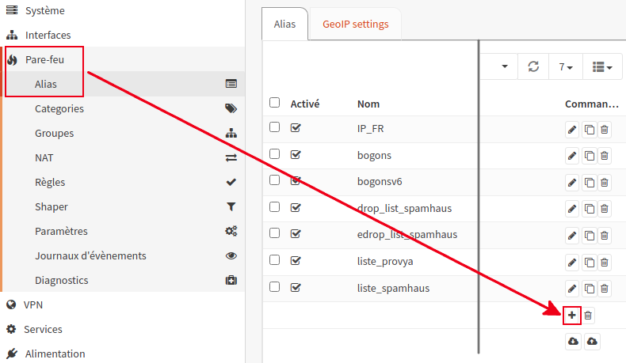
Task: Open the filter type dropdown arrow
Action: (505, 66)
